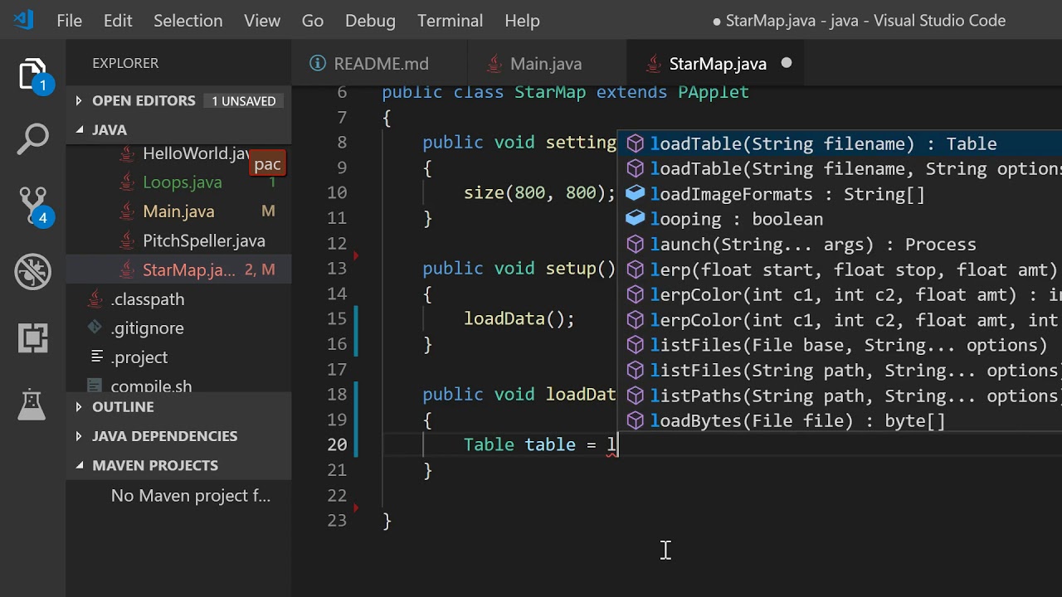Image resolution: width=1062 pixels, height=597 pixels.
Task: Click the file icon beside .classpath
Action: (95, 298)
